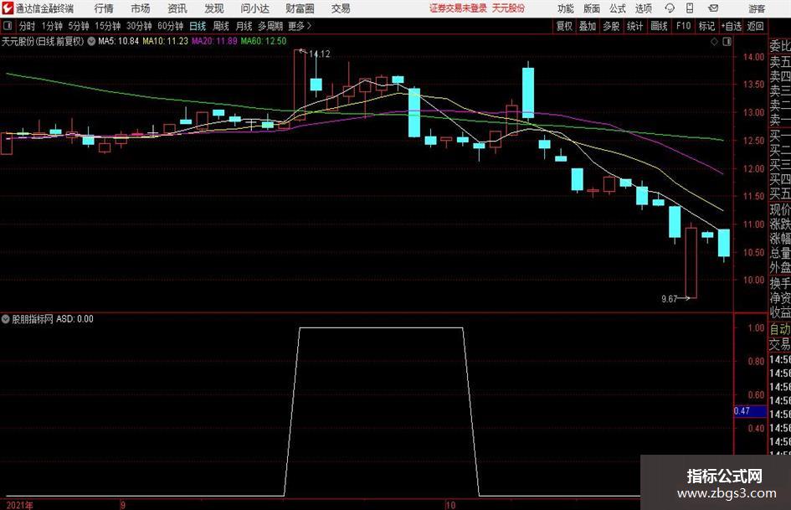
Task: Click the 14.00 price axis label
Action: coord(753,57)
